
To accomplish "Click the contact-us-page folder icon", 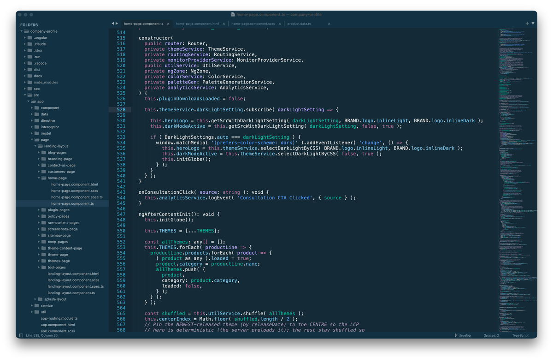I will tap(43, 165).
